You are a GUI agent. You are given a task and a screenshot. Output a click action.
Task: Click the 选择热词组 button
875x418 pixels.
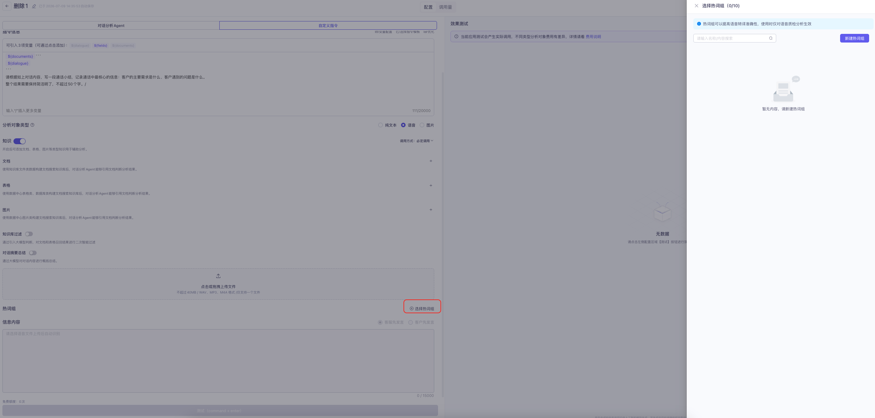coord(422,309)
